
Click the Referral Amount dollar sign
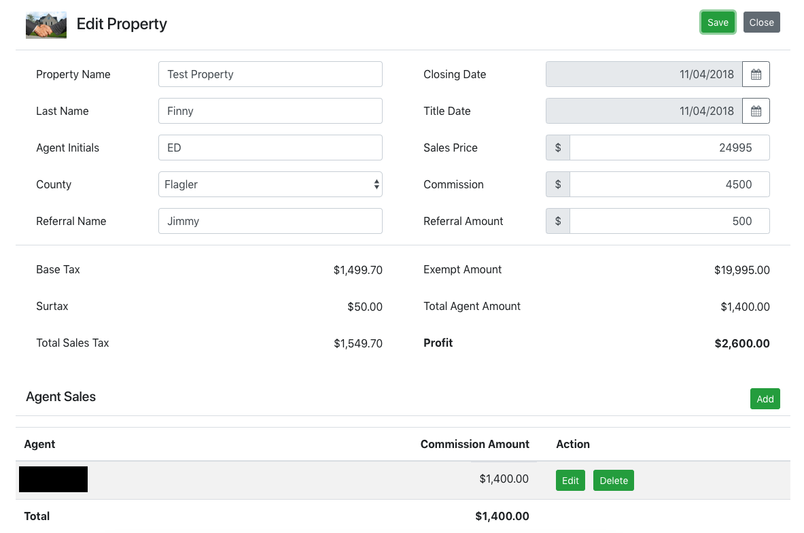(x=558, y=222)
